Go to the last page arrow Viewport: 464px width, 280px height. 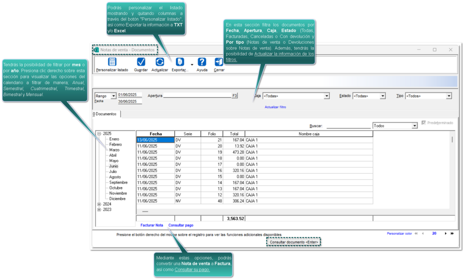[452, 234]
